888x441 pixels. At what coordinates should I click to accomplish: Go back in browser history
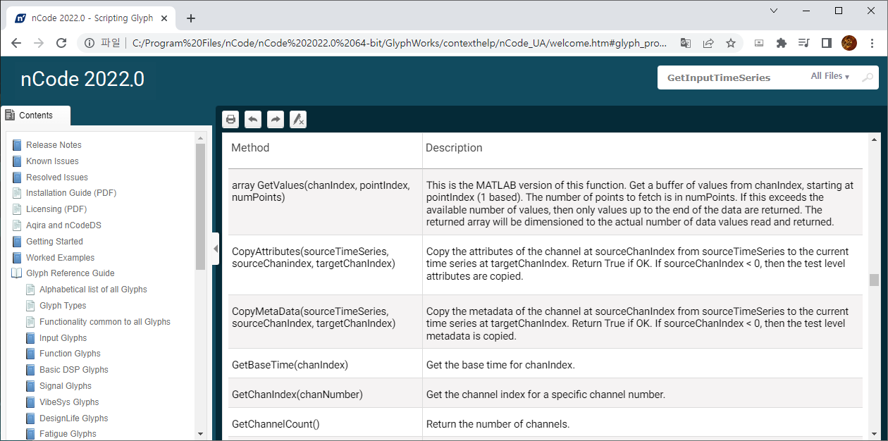tap(16, 43)
